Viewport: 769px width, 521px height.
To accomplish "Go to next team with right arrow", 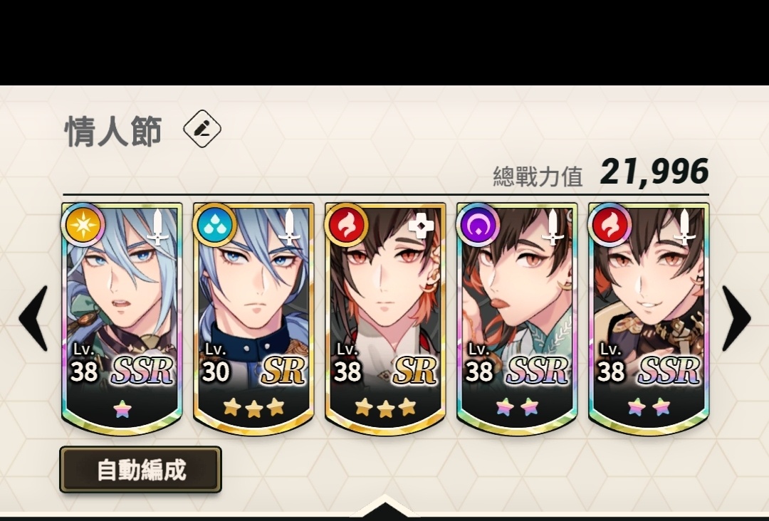I will 736,318.
